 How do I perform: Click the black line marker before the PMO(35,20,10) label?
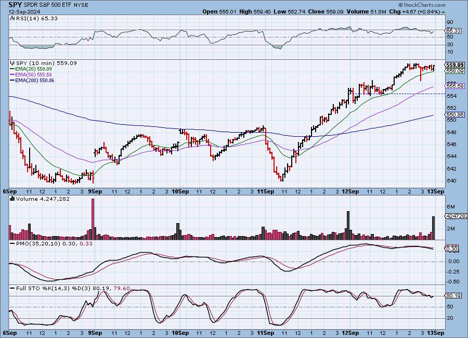tap(12, 244)
